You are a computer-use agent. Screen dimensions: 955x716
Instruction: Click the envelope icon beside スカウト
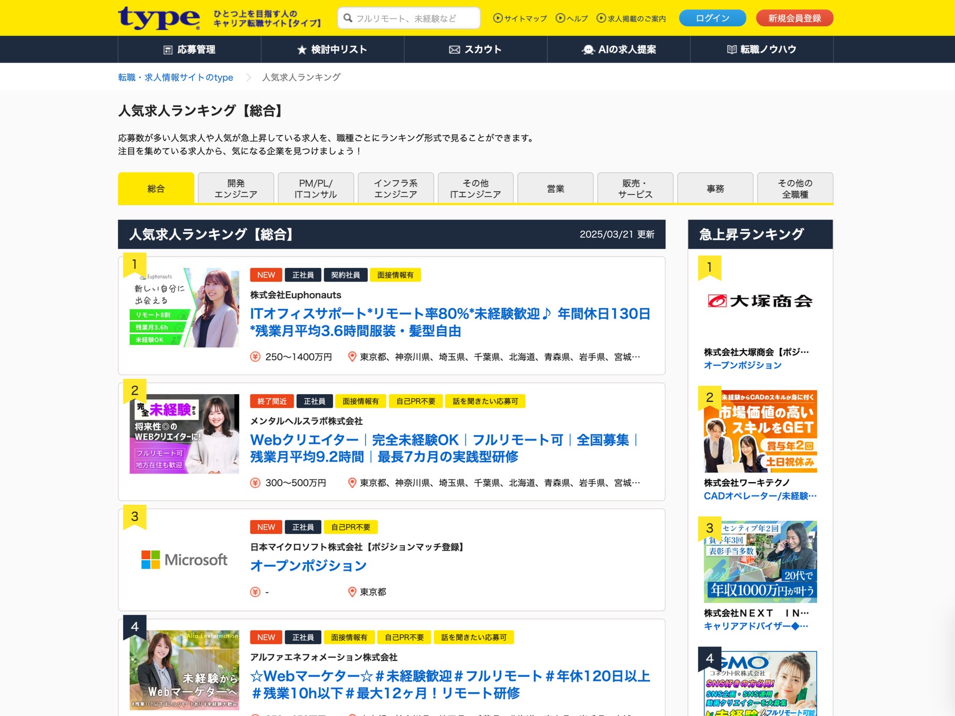coord(455,50)
